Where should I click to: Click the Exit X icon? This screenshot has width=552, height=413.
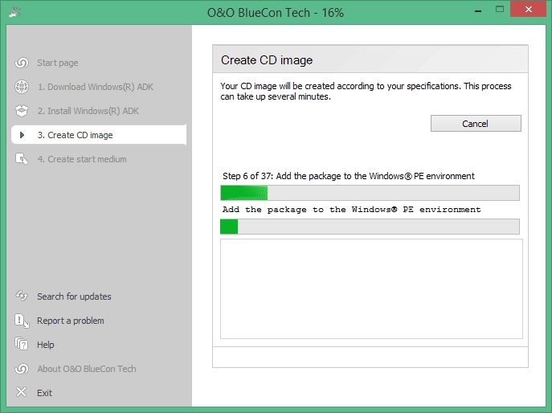(x=22, y=392)
